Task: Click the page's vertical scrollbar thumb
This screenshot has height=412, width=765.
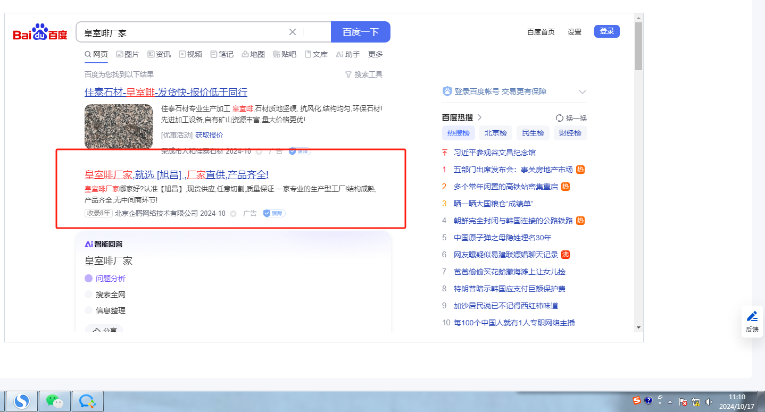Action: 638,47
